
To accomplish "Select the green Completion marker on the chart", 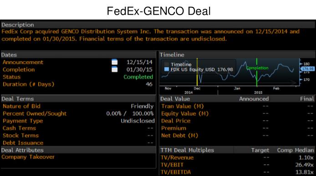I will [x=256, y=72].
